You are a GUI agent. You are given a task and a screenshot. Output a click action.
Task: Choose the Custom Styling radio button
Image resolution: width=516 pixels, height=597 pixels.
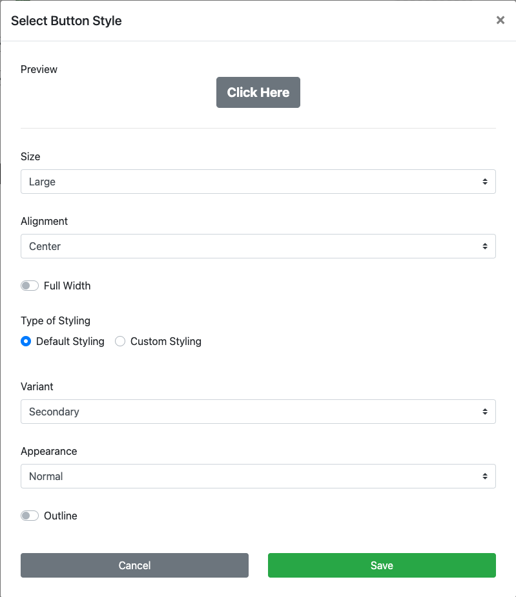[120, 341]
